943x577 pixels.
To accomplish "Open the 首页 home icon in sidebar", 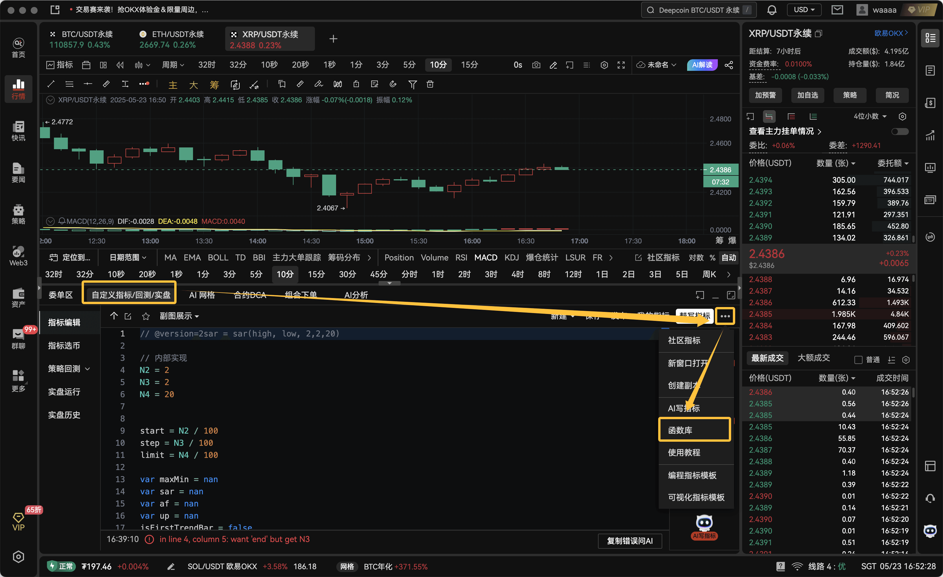I will point(18,48).
